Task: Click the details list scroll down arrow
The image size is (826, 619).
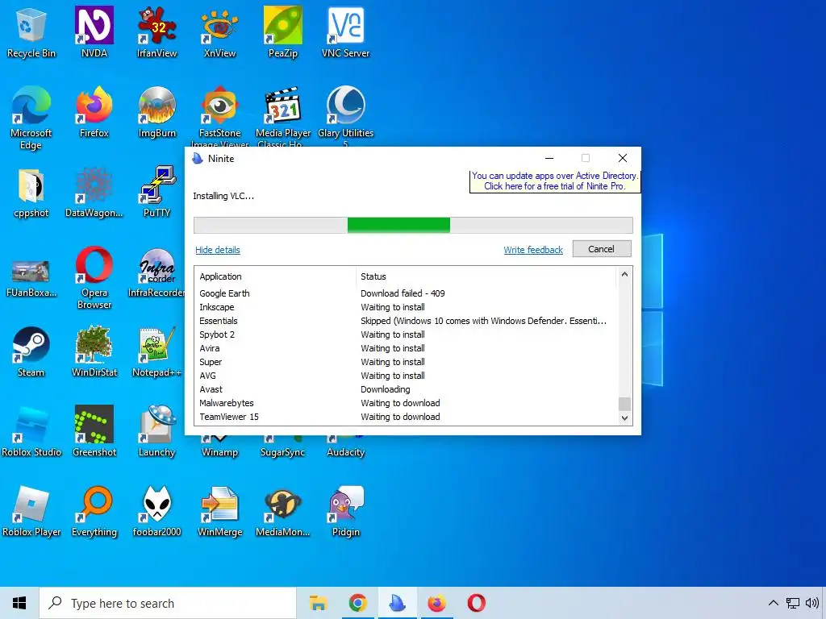Action: coord(625,418)
